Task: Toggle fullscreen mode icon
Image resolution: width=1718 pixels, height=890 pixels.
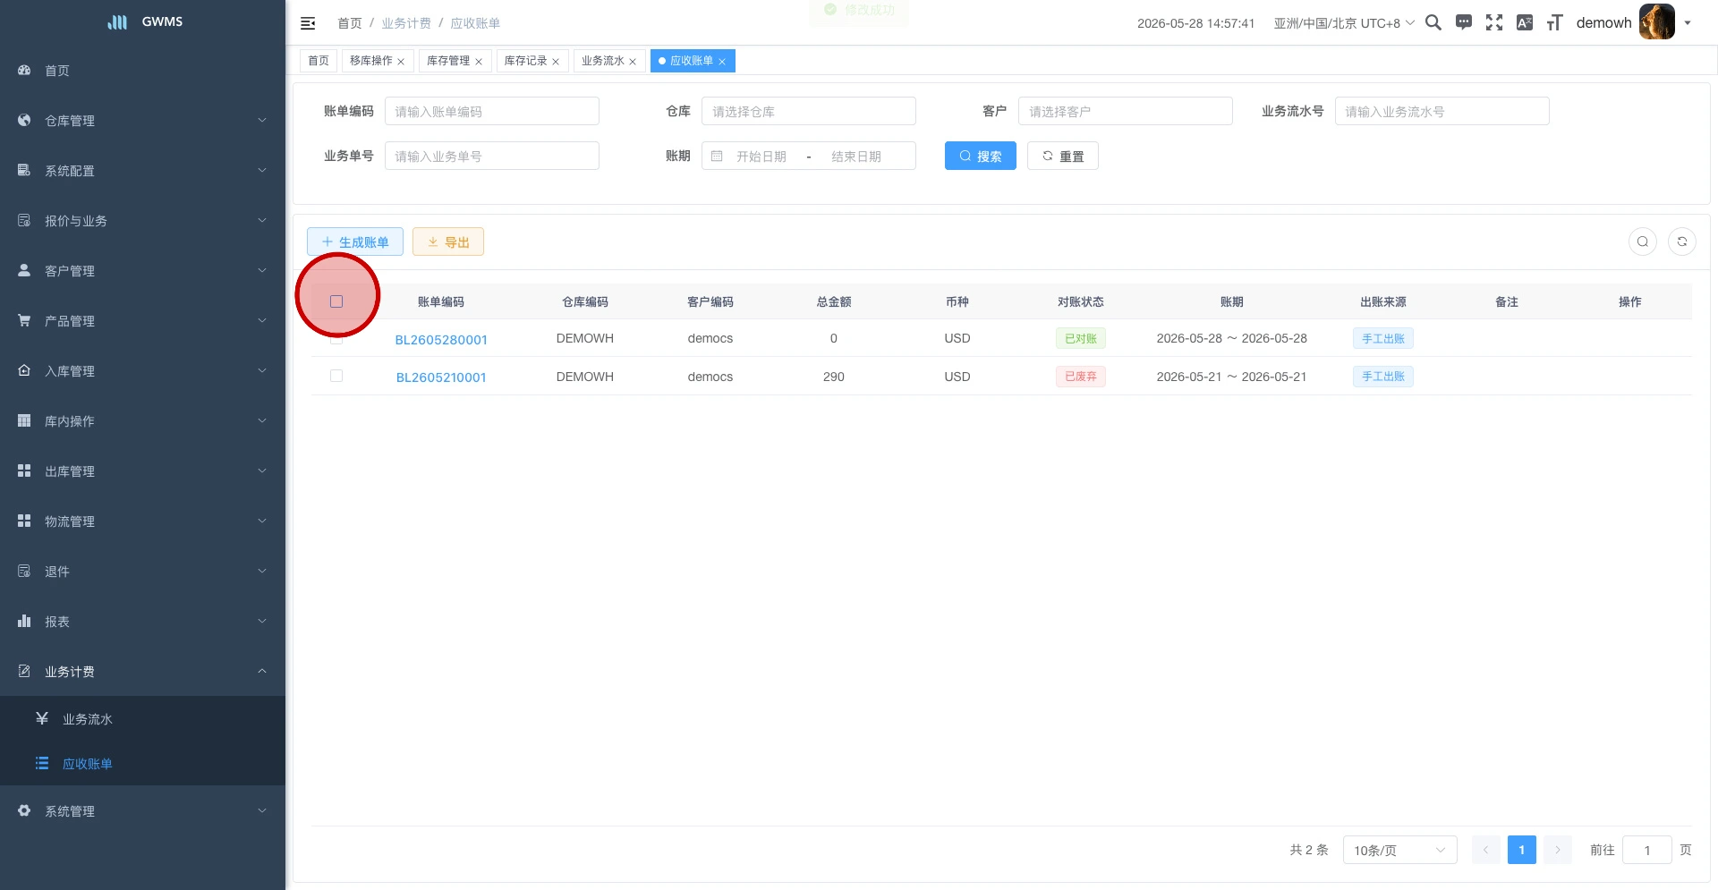Action: pos(1494,22)
